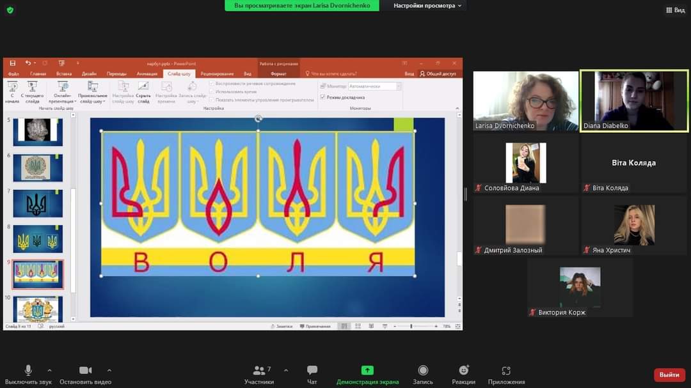Expand the Настройки просмотра dropdown
This screenshot has height=388, width=691.
[x=427, y=6]
